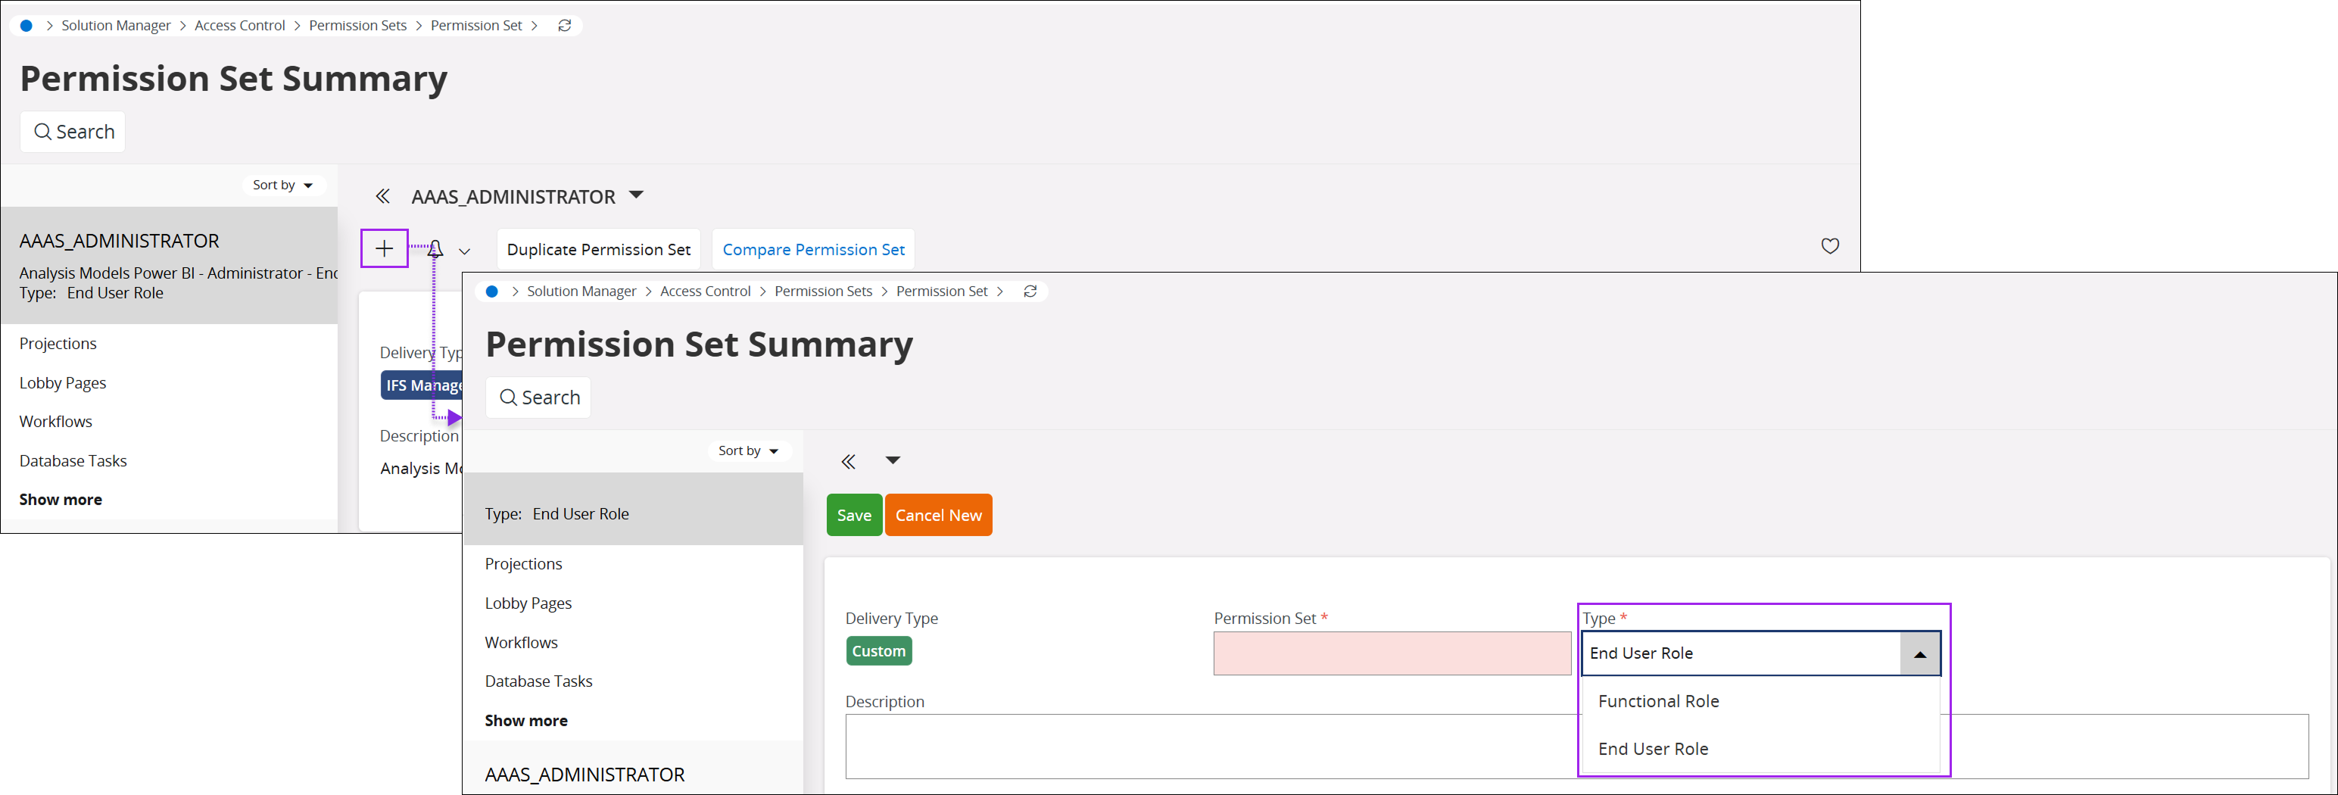2338x795 pixels.
Task: Select AAAS_ADMINISTRATOR record in back window sidebar
Action: (x=169, y=265)
